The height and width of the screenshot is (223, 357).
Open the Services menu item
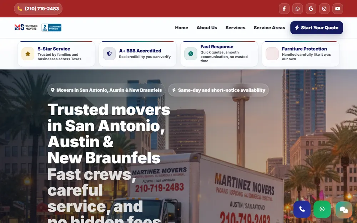point(235,28)
